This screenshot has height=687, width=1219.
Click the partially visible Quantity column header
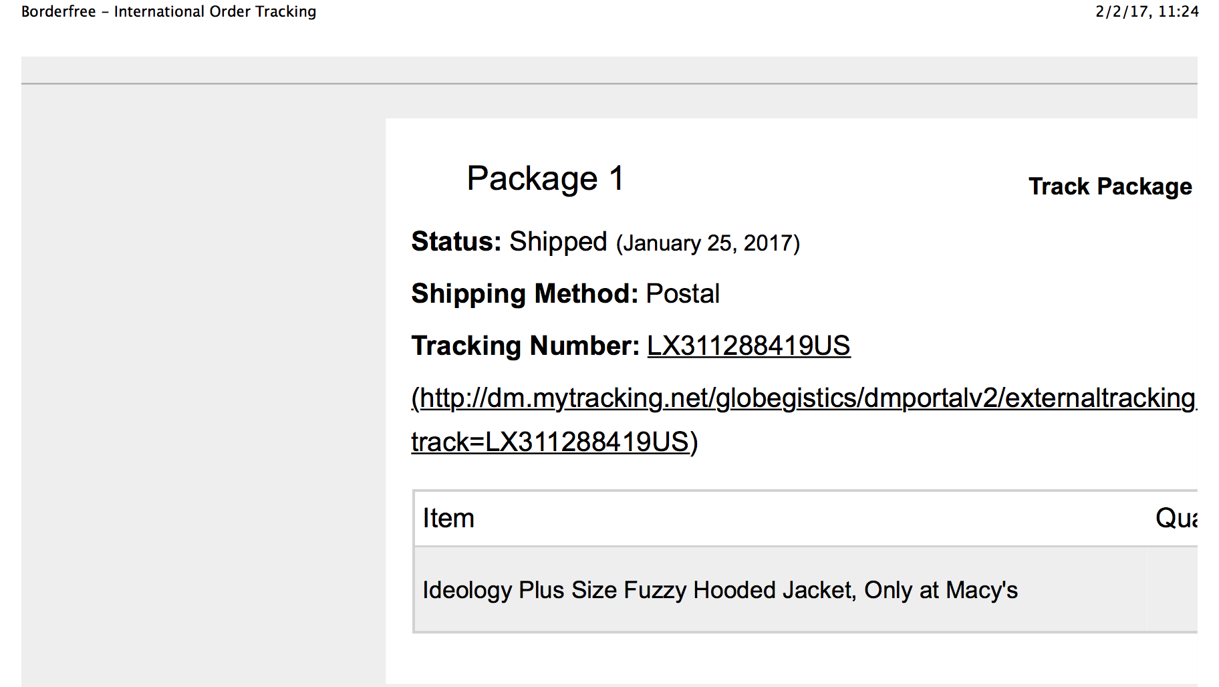pyautogui.click(x=1176, y=518)
